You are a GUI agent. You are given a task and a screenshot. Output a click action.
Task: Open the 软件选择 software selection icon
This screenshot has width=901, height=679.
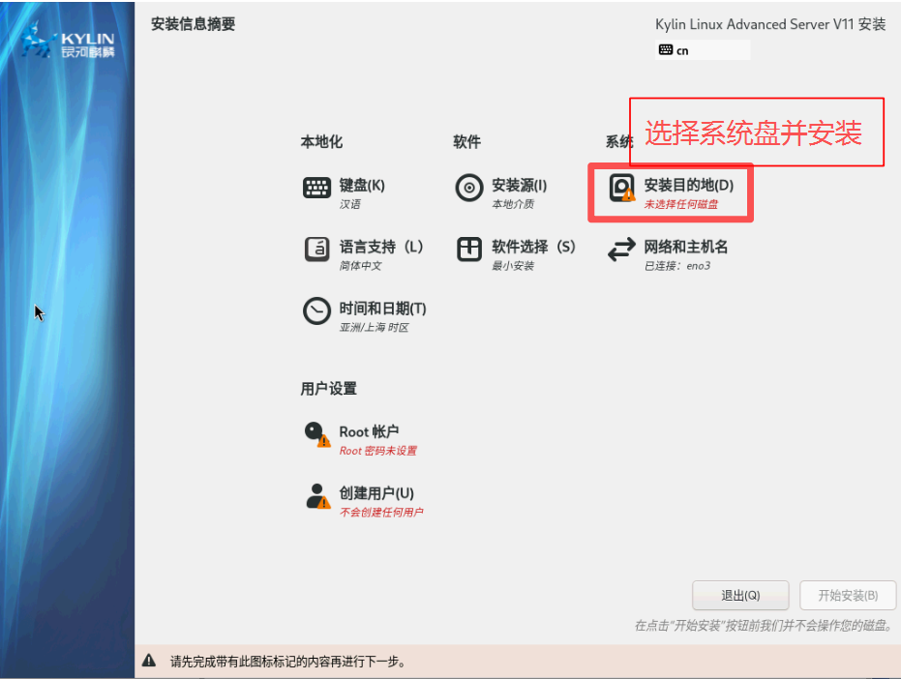(469, 250)
